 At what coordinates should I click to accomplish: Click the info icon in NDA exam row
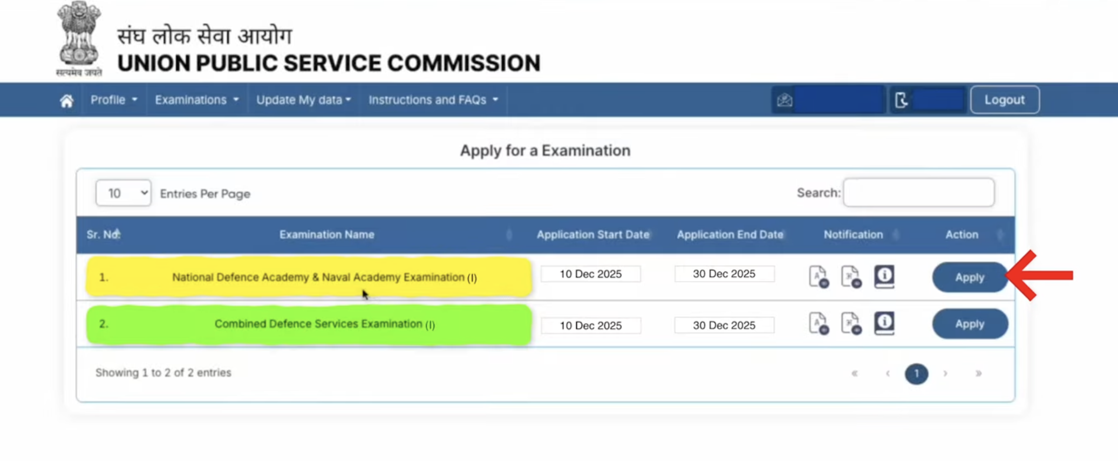tap(884, 276)
